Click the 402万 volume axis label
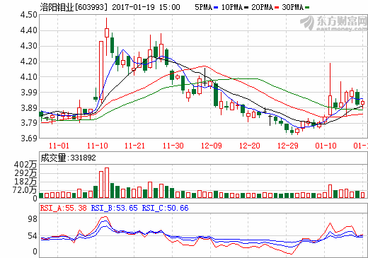Screen dimensions: 368x258 (x=25, y=165)
